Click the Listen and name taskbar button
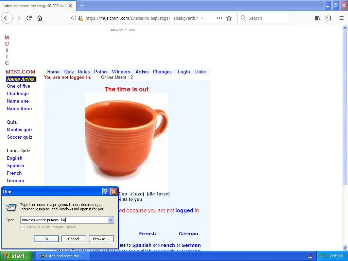Screen dimensions: 348x261 point(63,256)
